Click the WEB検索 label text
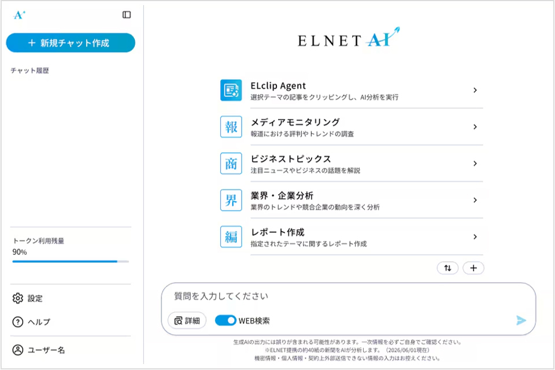The width and height of the screenshot is (555, 370). 254,321
